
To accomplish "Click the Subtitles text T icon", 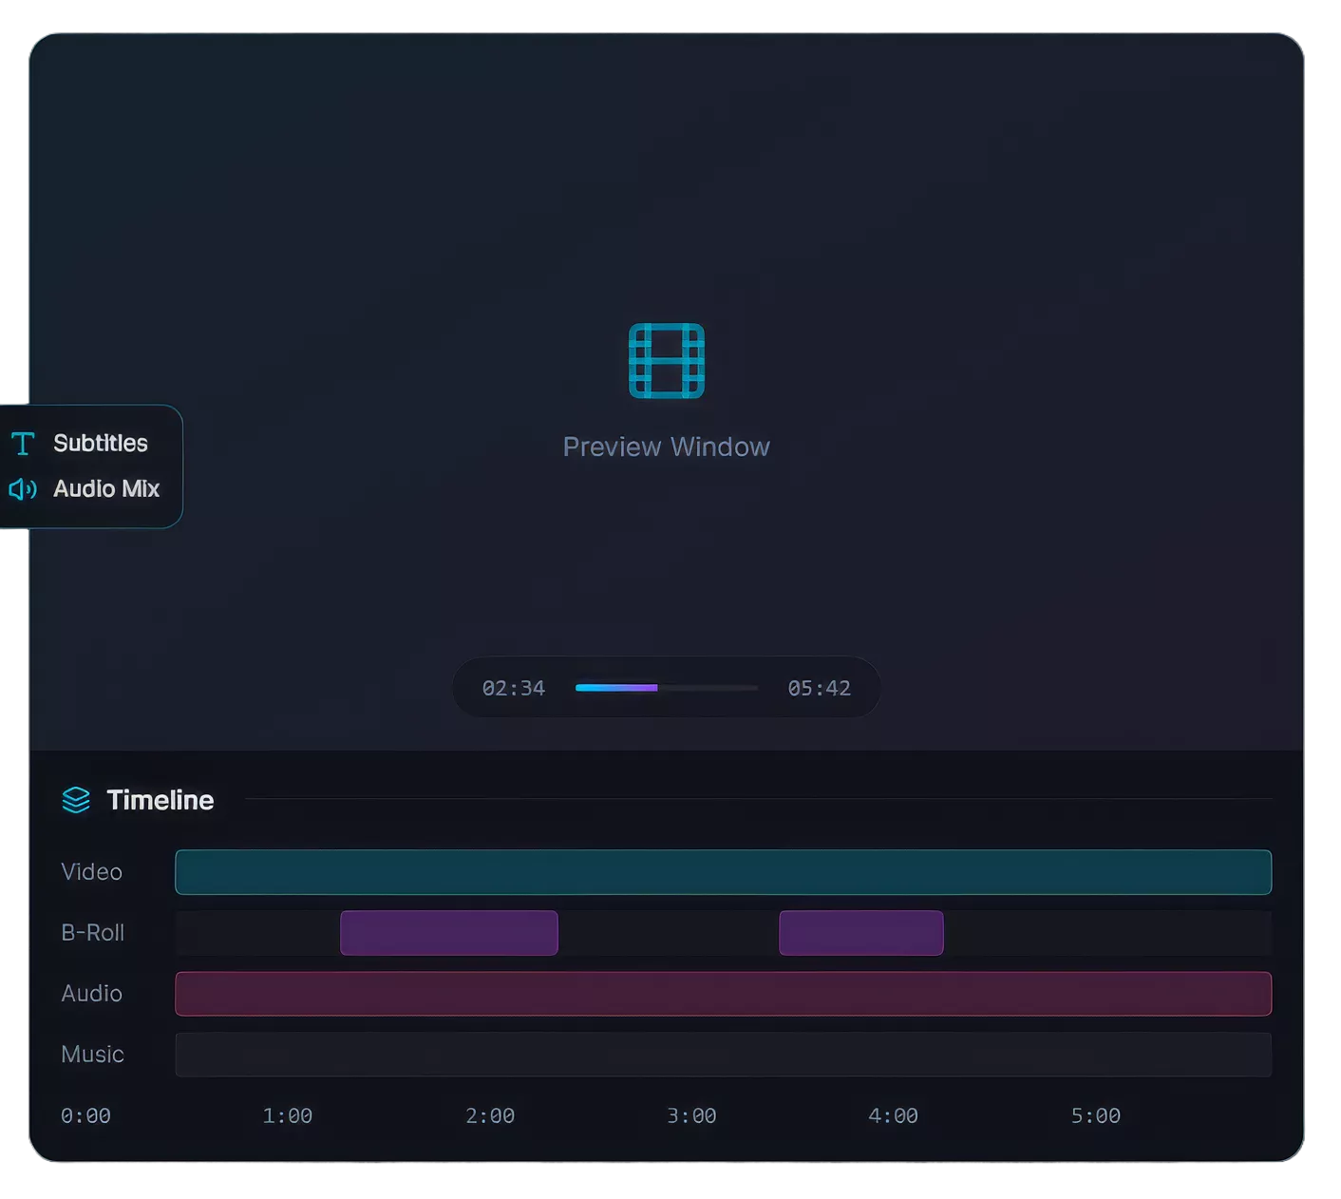I will tap(23, 444).
